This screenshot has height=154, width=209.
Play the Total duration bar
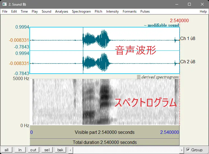(x=105, y=142)
